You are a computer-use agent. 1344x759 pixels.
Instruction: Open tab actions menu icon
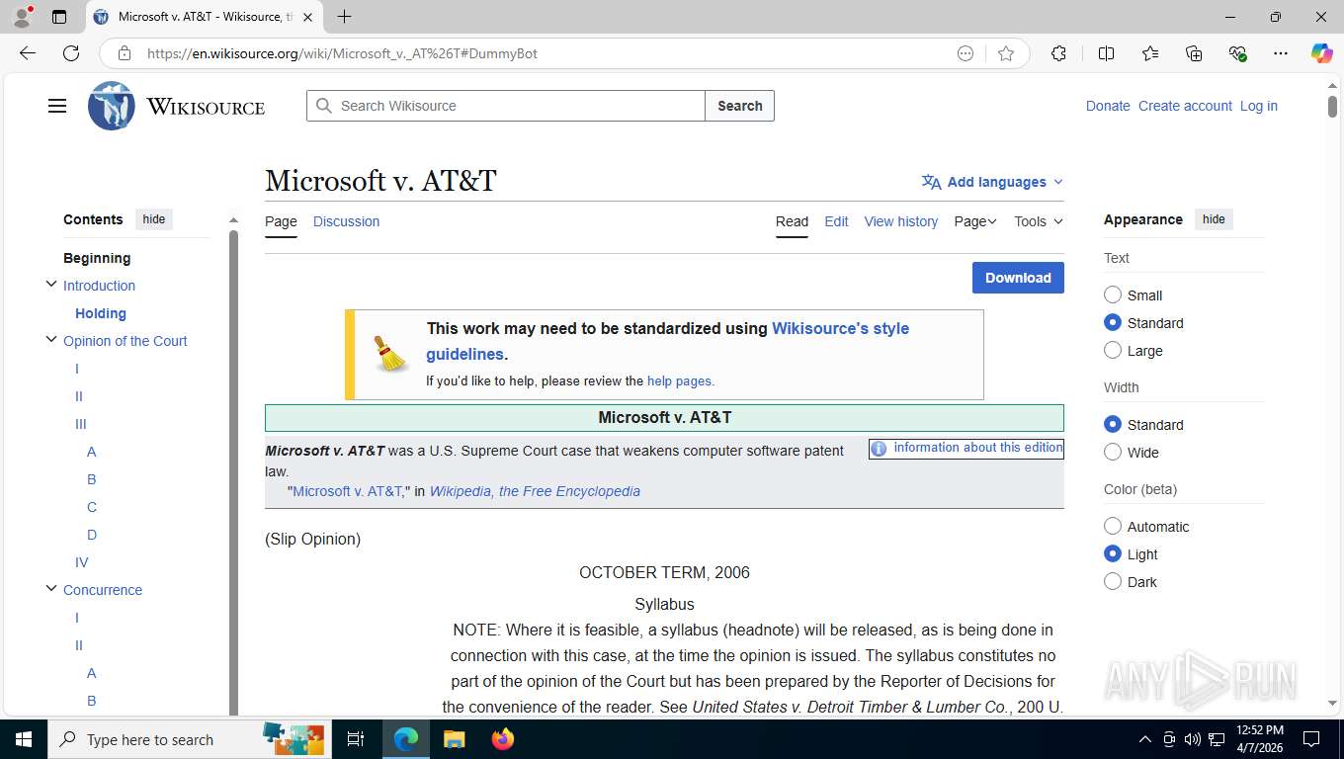[x=59, y=17]
